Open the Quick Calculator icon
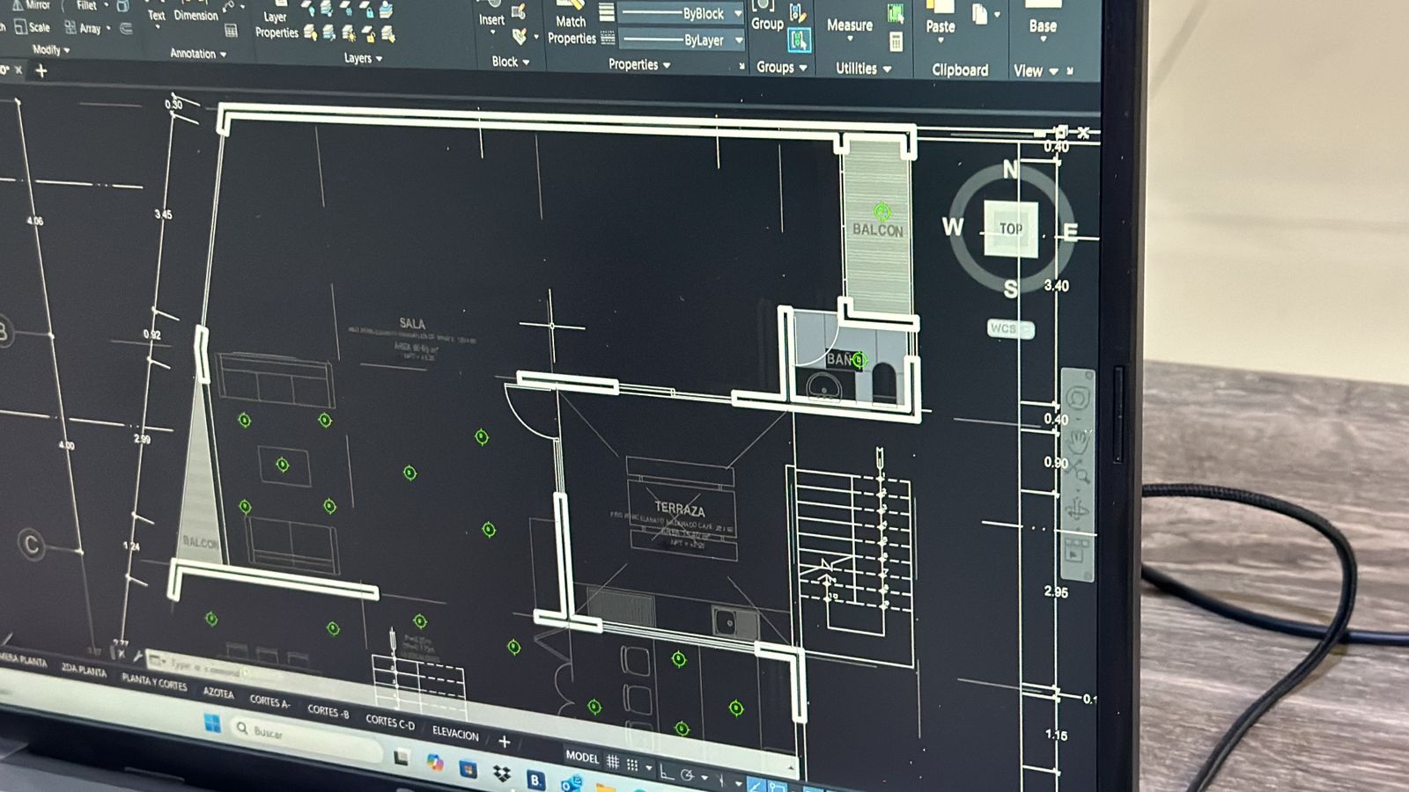 (x=896, y=41)
